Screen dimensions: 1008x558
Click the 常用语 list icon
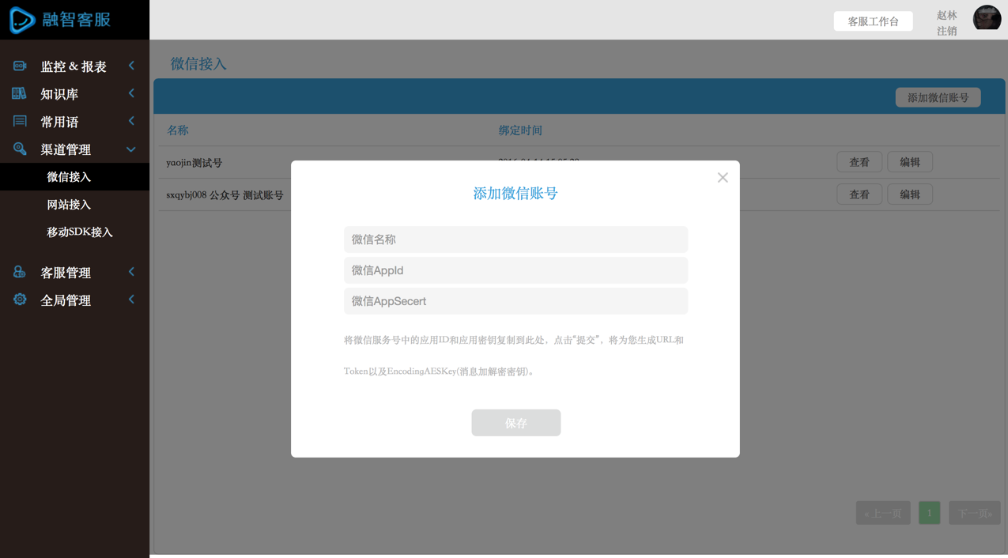click(20, 122)
